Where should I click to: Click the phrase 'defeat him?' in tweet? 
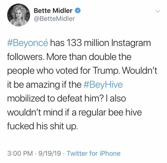point(80,98)
